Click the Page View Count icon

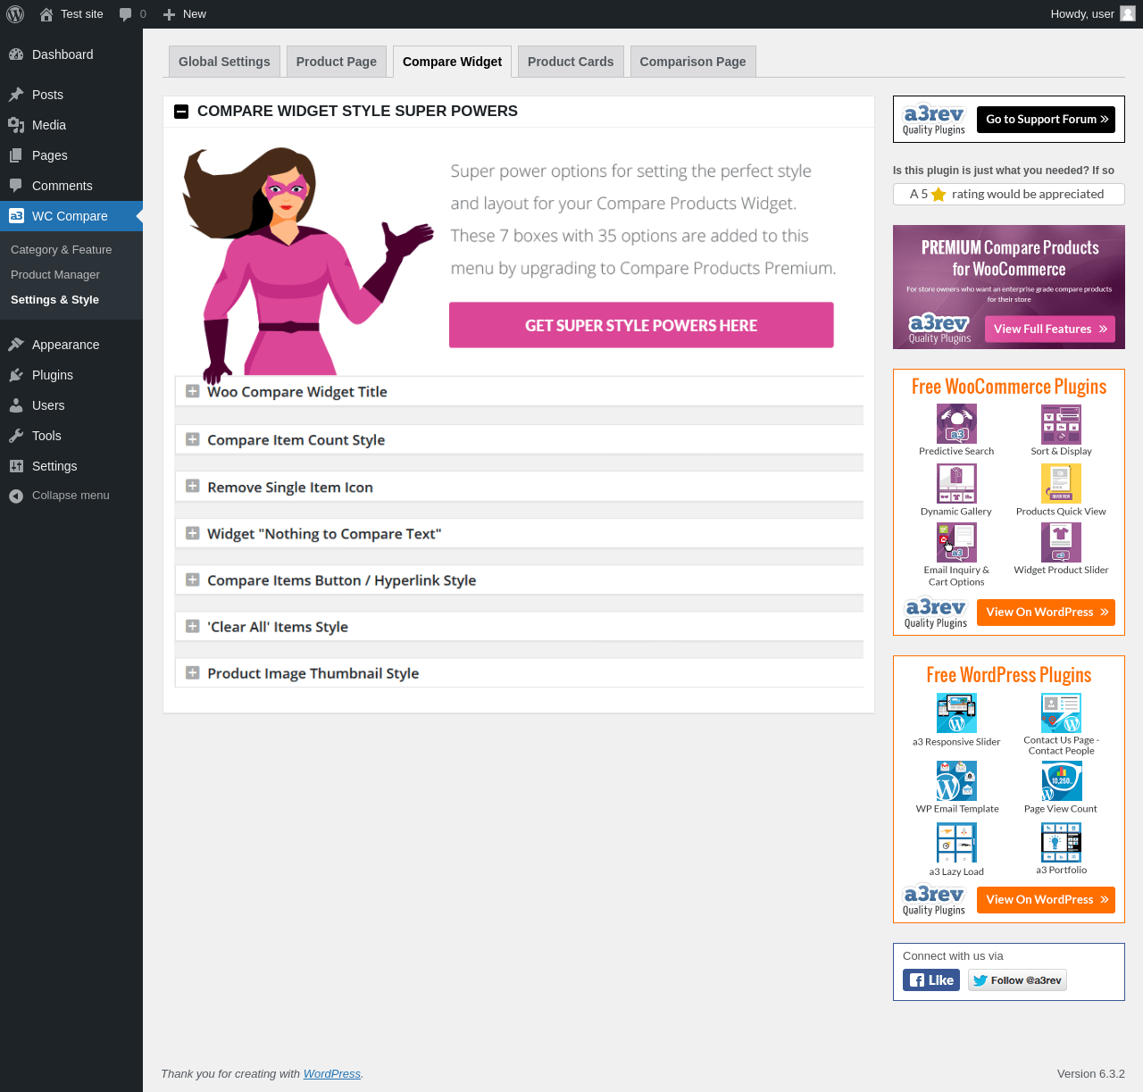click(x=1061, y=781)
